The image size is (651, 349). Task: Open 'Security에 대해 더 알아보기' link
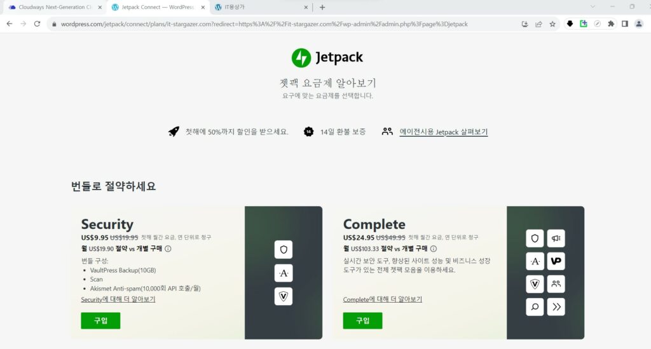(118, 299)
